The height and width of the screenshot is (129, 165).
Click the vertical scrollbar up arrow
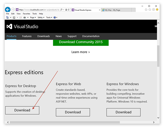coord(158,23)
